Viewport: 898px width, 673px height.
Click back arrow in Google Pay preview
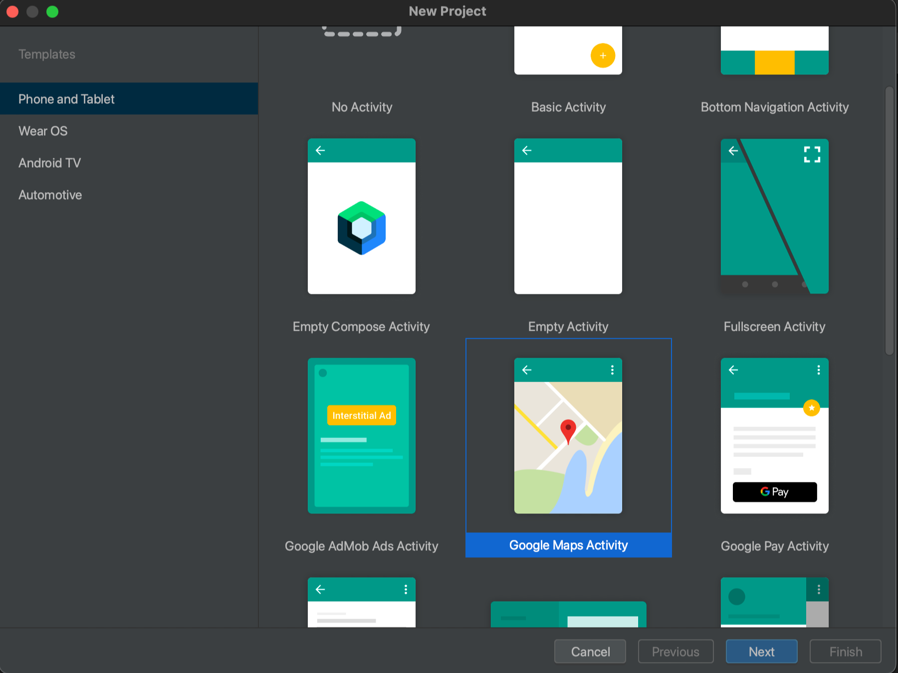point(733,370)
